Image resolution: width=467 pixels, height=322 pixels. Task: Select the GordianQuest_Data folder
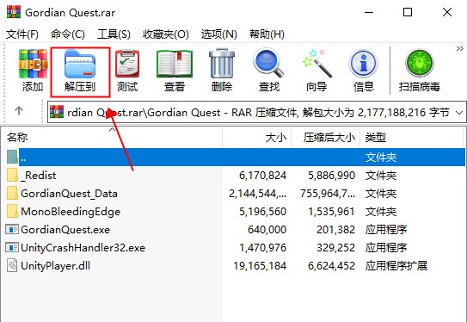pos(236,194)
